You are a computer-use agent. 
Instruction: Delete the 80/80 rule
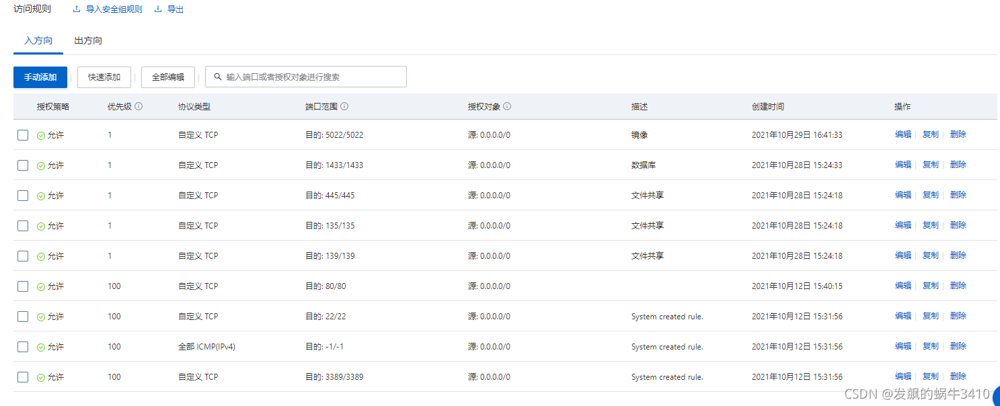[x=958, y=286]
